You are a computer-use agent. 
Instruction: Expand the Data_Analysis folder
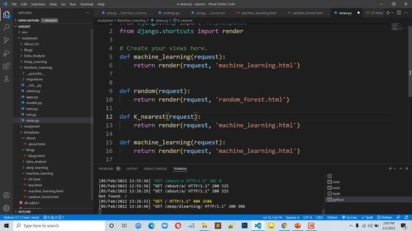[34, 56]
